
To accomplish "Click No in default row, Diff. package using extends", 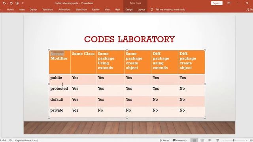I will point(155,99).
